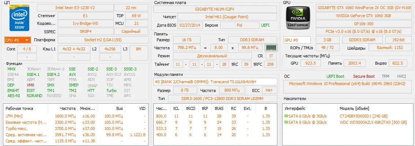The width and height of the screenshot is (415, 146).
Task: Open the CPU #0 selector dropdown
Action: (x=18, y=40)
